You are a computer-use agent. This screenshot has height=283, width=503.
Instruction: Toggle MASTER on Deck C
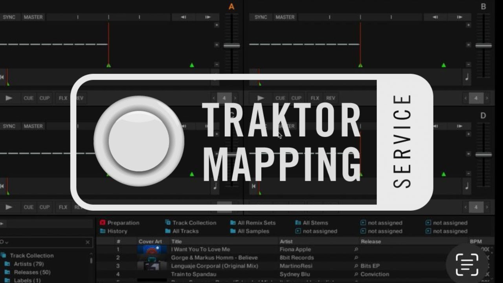coord(33,126)
